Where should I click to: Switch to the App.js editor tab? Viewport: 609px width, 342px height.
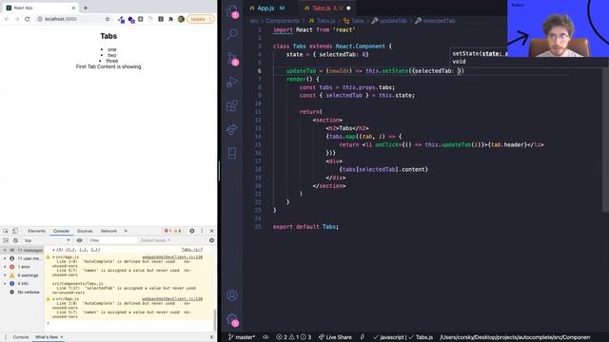pos(266,8)
